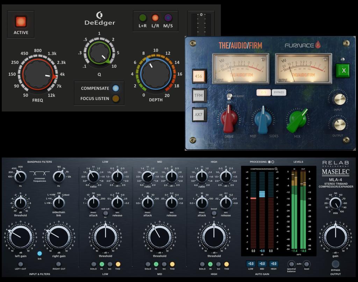
Task: Click the LOW band release knob
Action: (x=117, y=203)
